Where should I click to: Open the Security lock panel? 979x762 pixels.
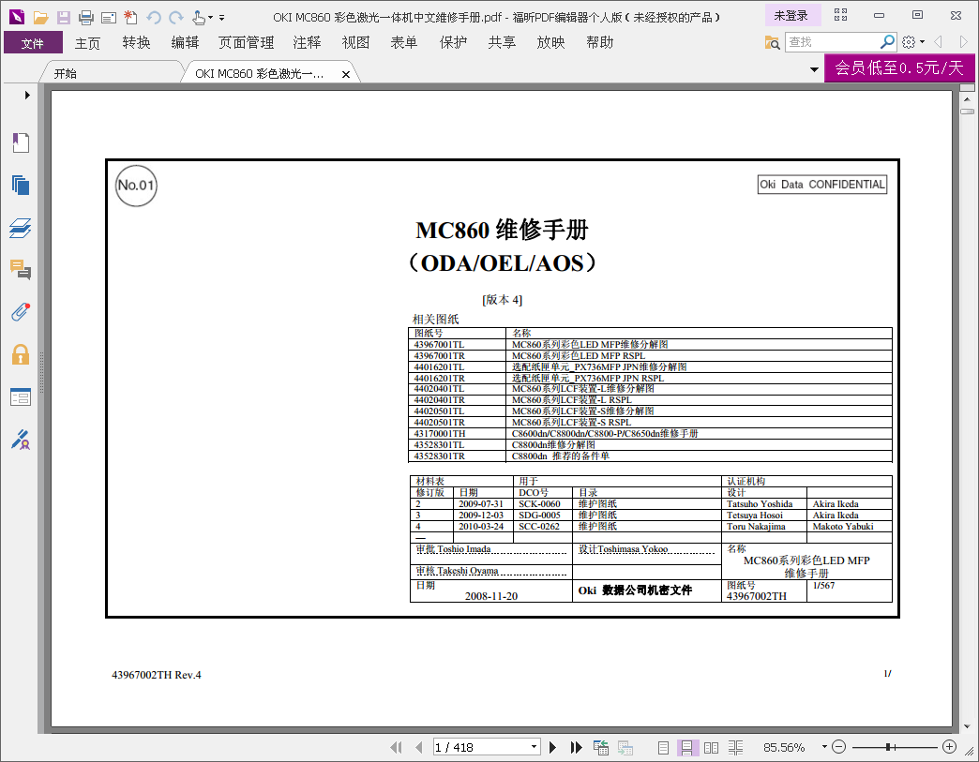tap(21, 354)
